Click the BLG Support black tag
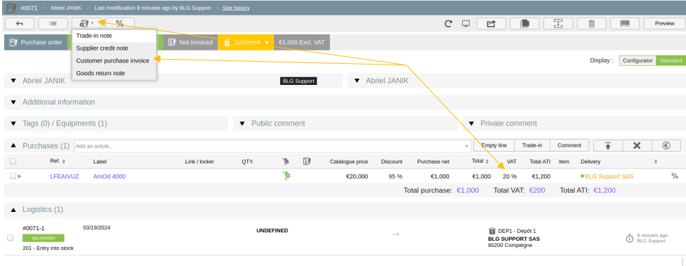Viewport: 686px width, 266px height. coord(298,81)
